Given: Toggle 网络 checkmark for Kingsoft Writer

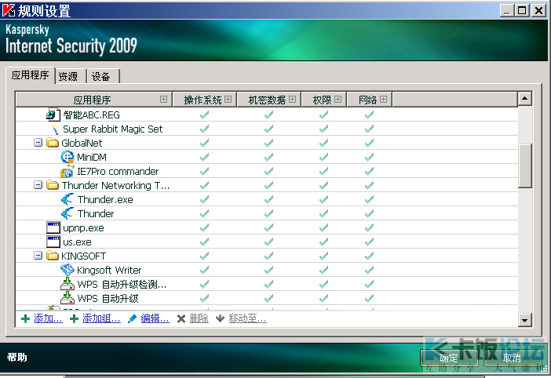Looking at the screenshot, I should (x=369, y=270).
